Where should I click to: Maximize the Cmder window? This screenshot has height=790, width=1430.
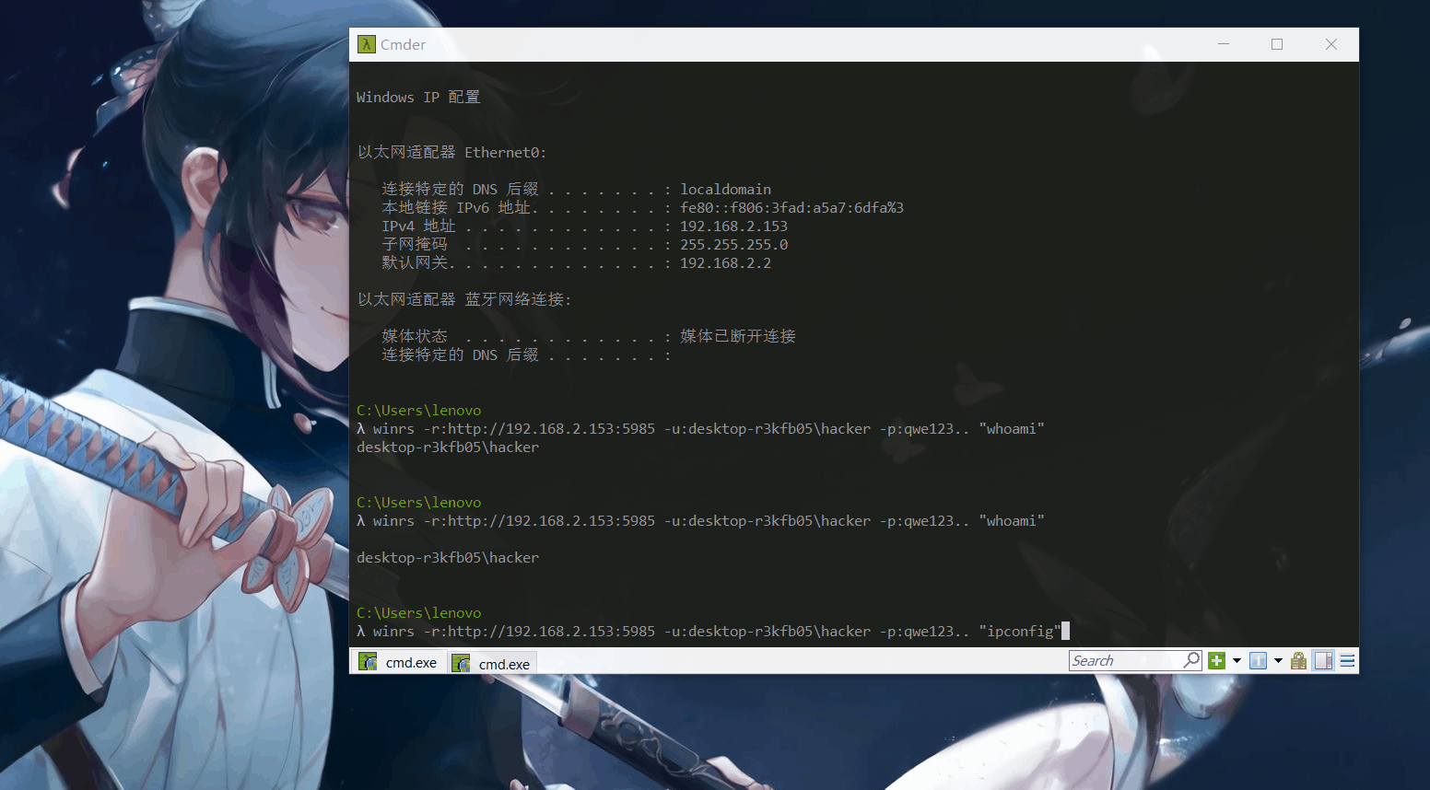click(x=1277, y=44)
